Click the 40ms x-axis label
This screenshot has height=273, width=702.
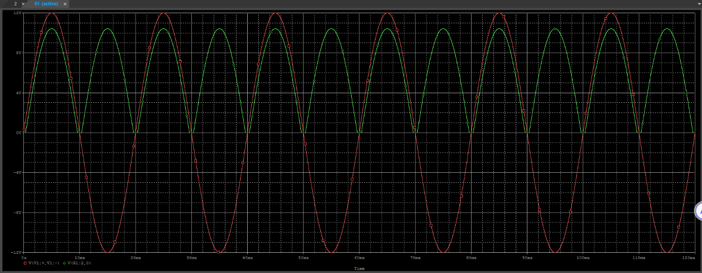(247, 258)
